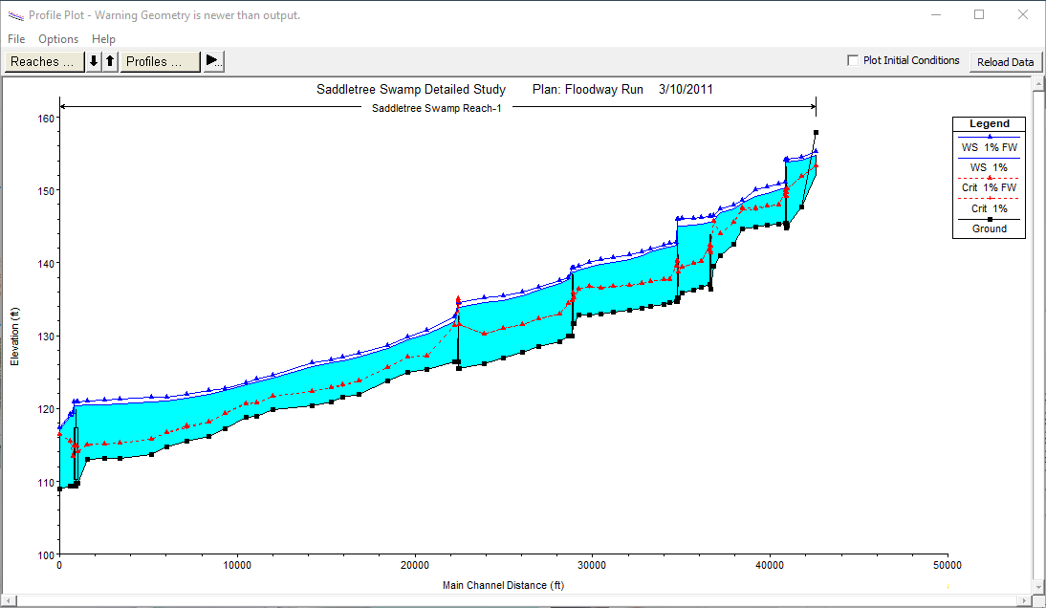
Task: Click the up arrow reach button
Action: [110, 61]
